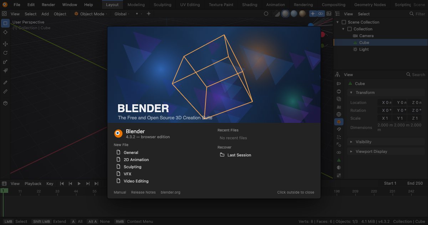Screen dimensions: 428x225
Task: Click the Blender logo in the menu bar
Action: tap(5, 5)
